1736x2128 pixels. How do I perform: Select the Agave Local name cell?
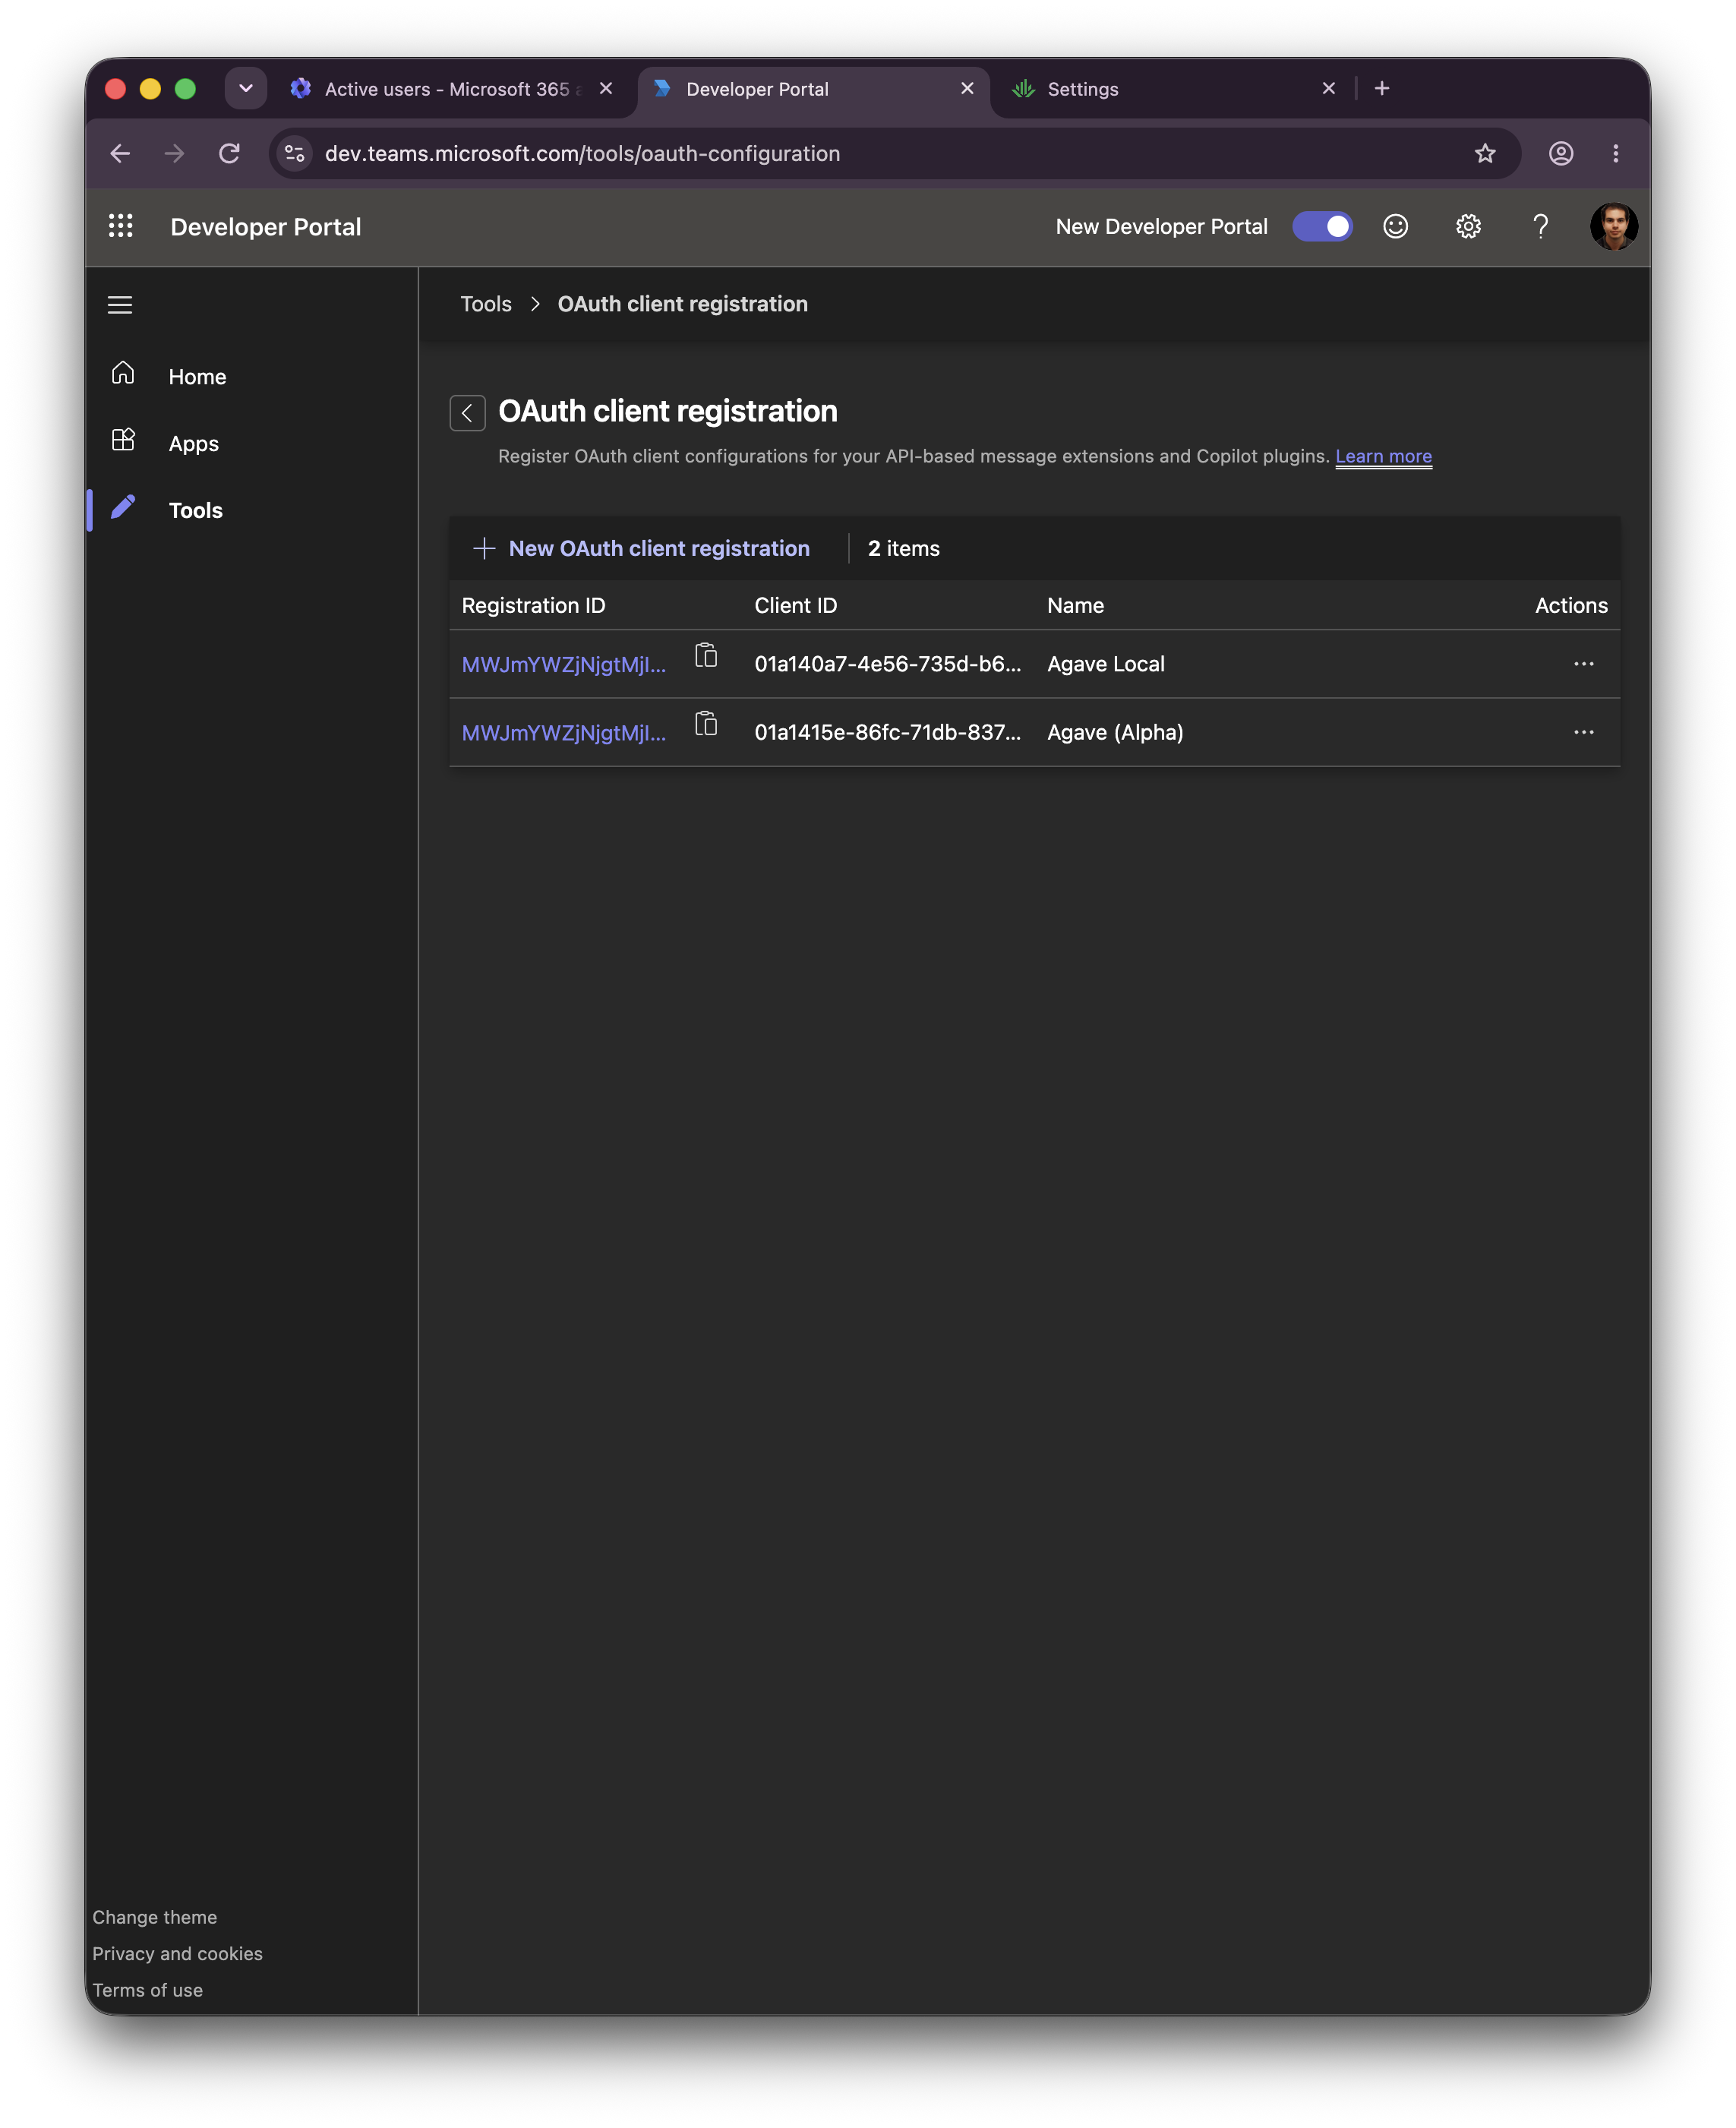point(1106,664)
